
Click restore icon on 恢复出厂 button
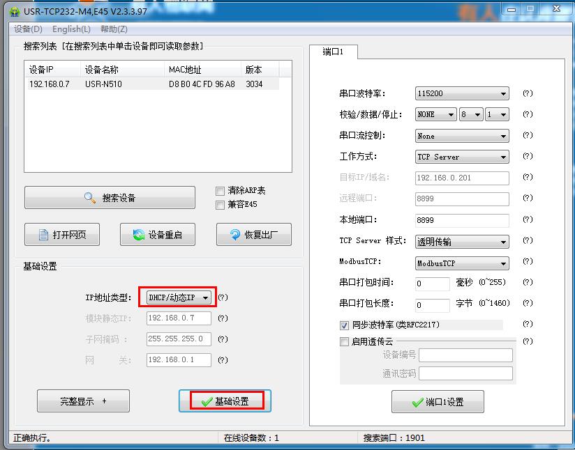point(235,235)
